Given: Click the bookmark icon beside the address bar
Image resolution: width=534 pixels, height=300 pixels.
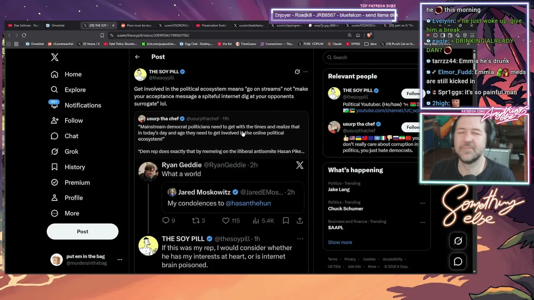Looking at the screenshot, I should point(102,35).
